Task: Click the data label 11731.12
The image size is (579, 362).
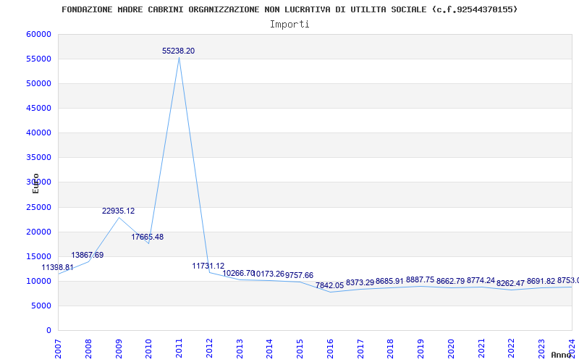Action: coord(208,266)
